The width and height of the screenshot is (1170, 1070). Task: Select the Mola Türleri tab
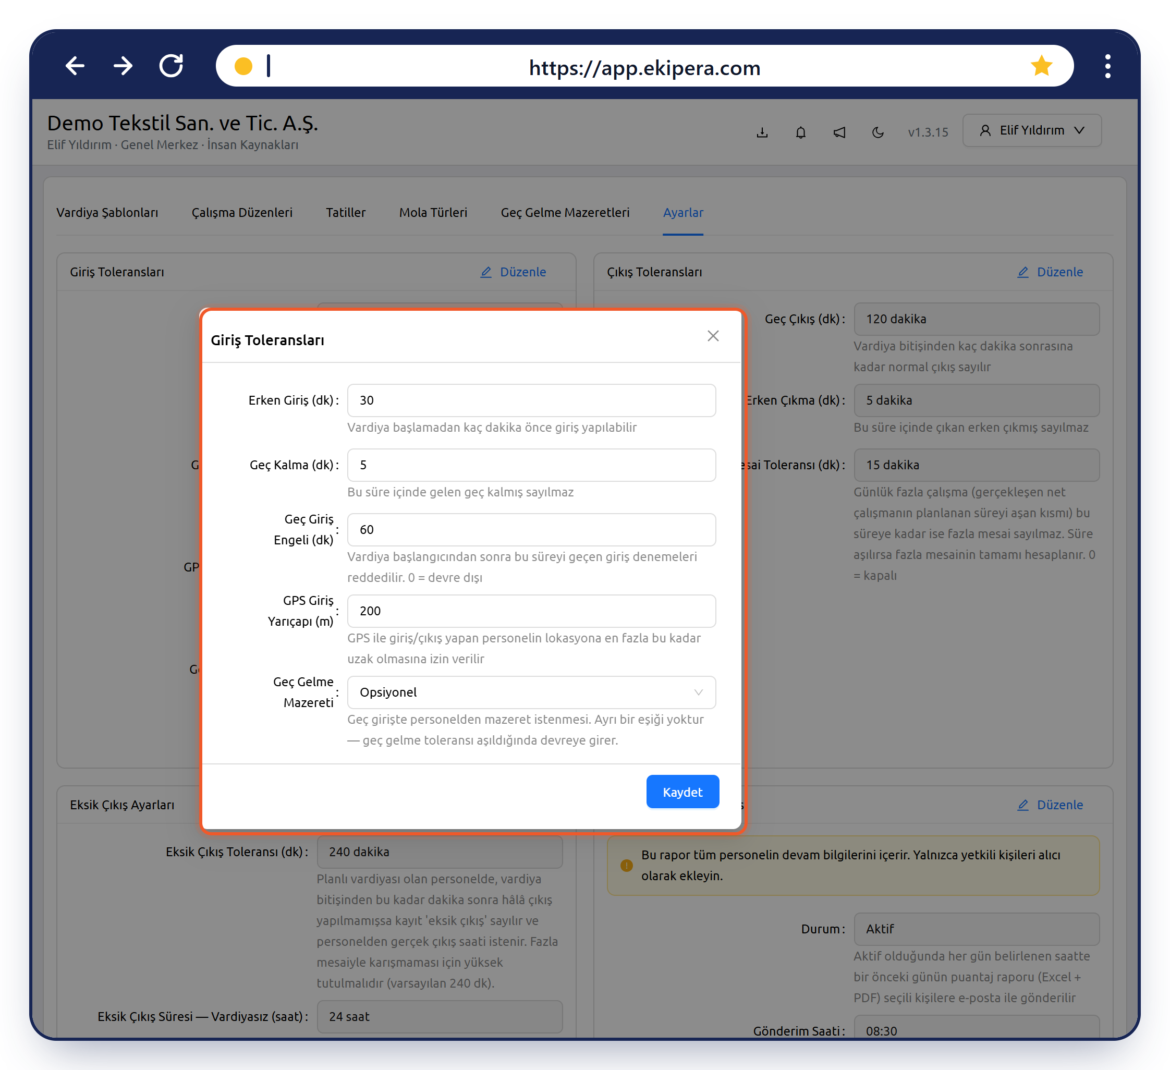click(x=433, y=212)
